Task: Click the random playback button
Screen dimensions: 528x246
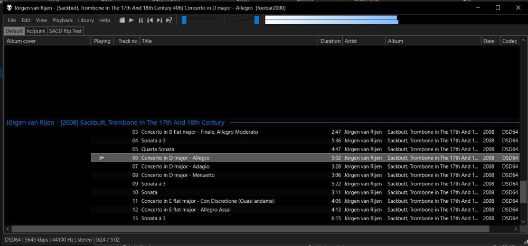Action: (169, 20)
